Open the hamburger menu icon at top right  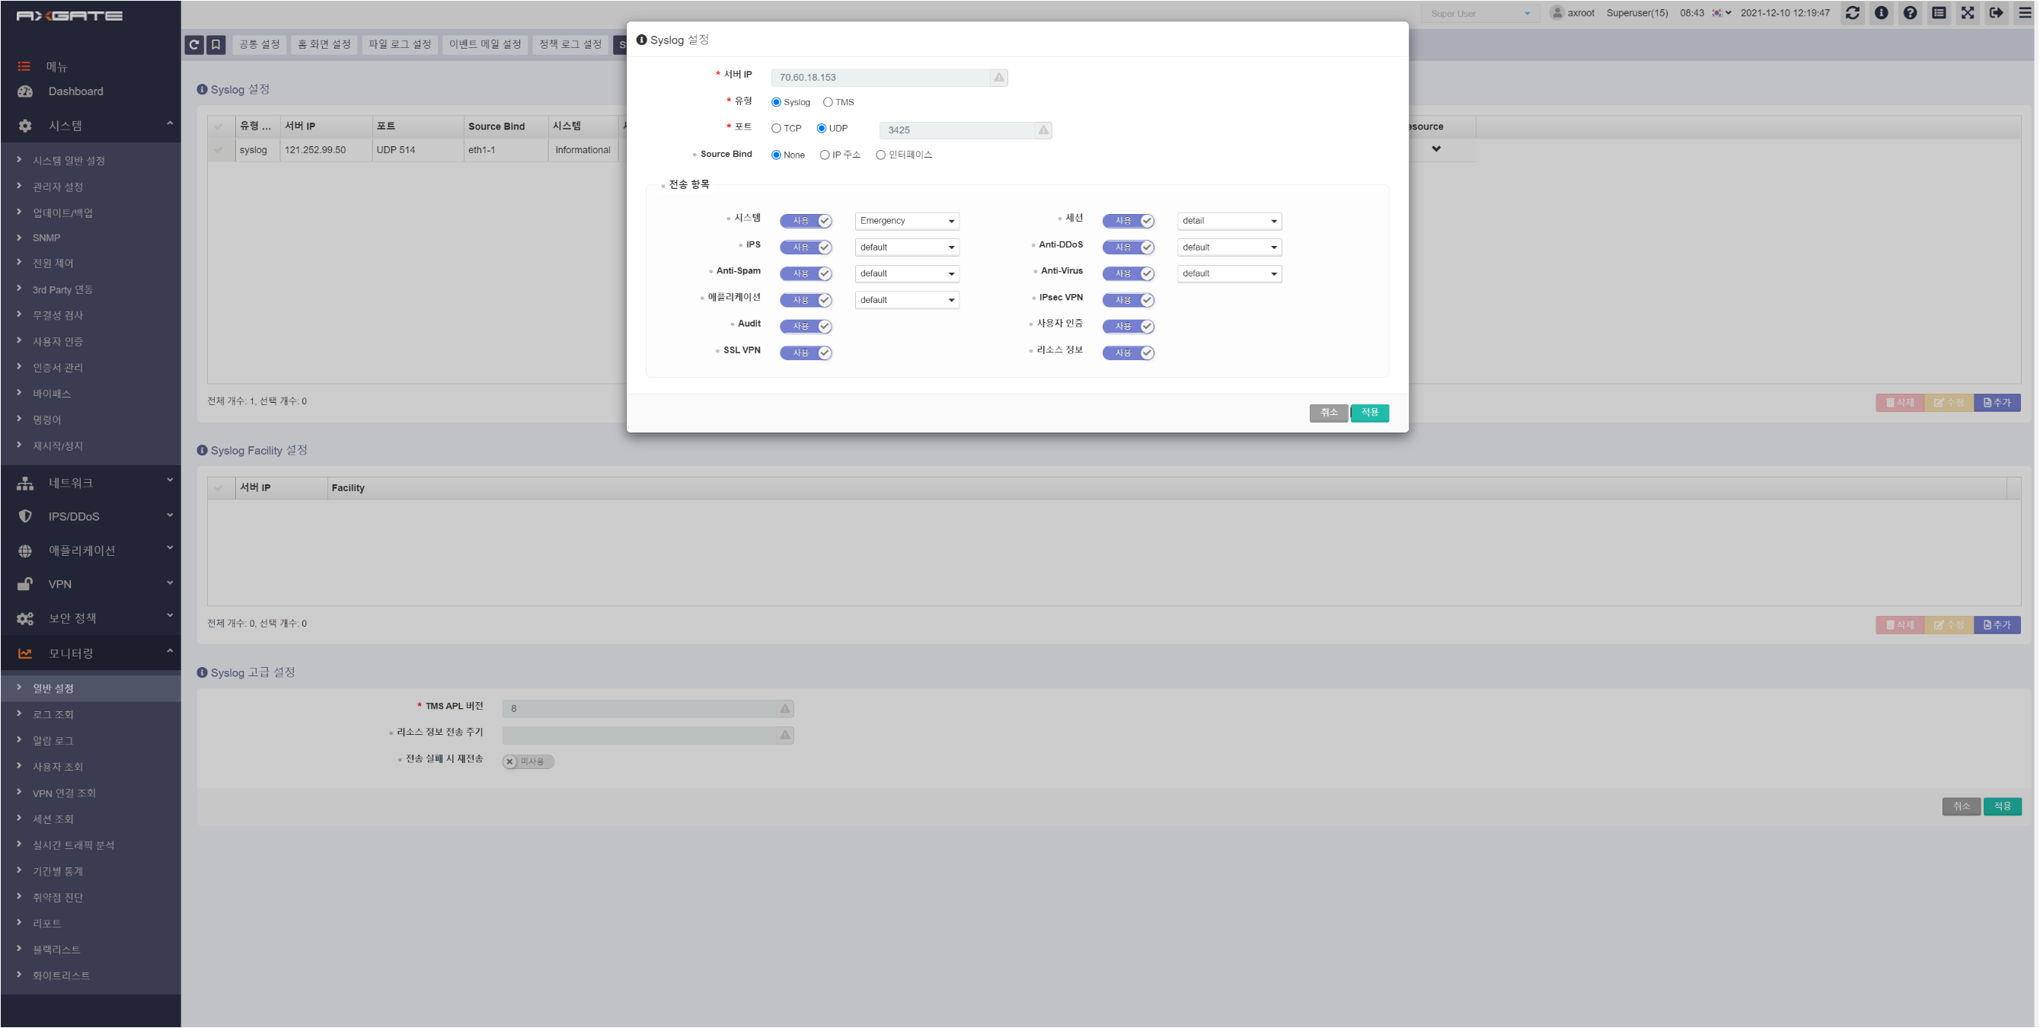click(x=2025, y=13)
